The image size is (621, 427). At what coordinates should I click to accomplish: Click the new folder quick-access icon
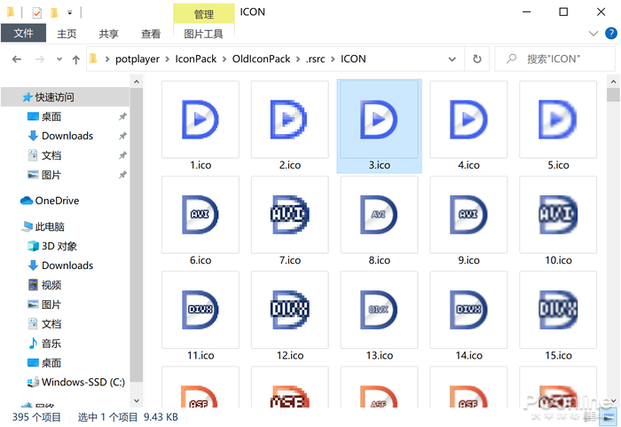(x=54, y=13)
